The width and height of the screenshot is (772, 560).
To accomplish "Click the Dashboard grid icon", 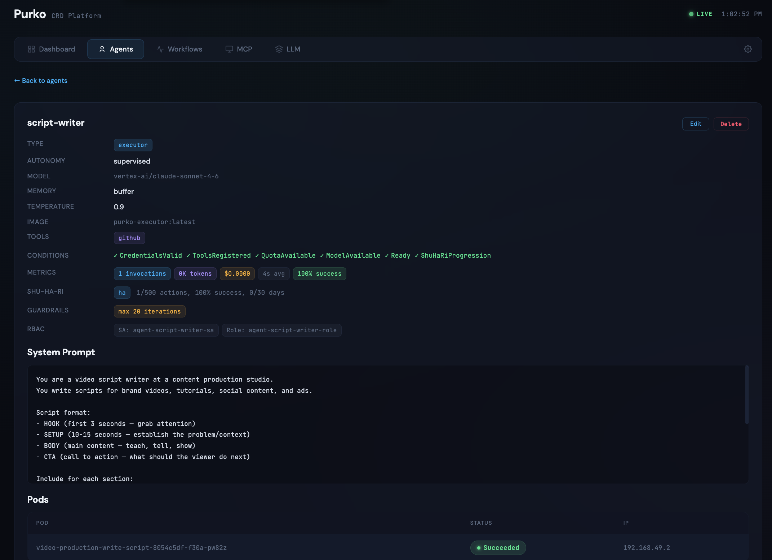I will pyautogui.click(x=31, y=49).
